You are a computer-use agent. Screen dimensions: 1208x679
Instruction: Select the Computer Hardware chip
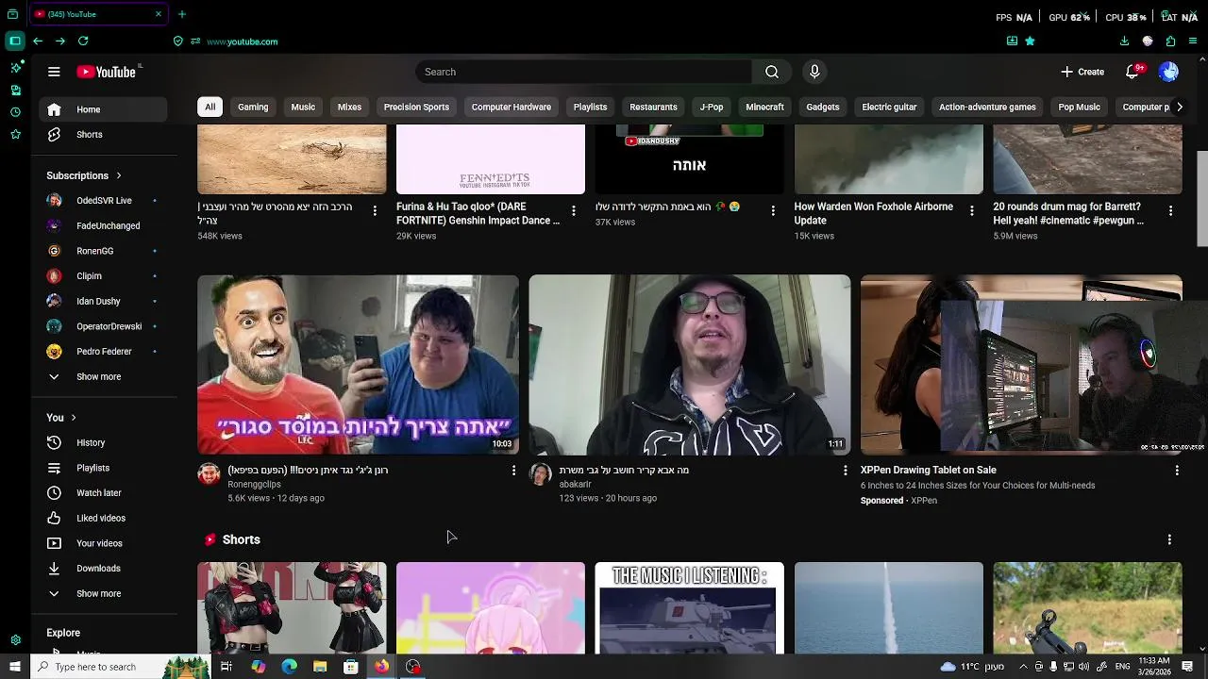[x=512, y=107]
